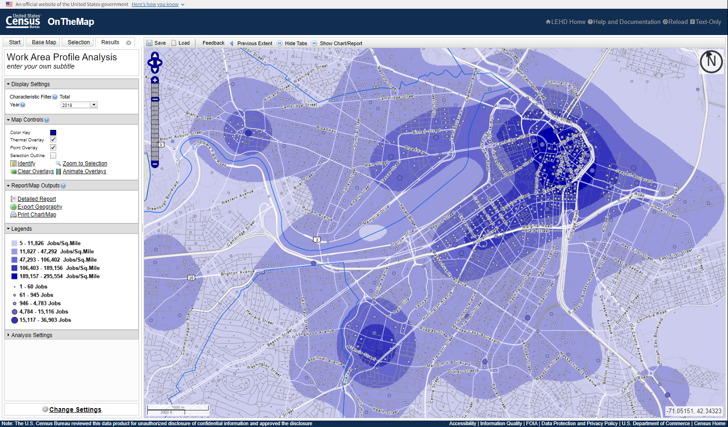Click the Change Settings gear icon

[45, 409]
